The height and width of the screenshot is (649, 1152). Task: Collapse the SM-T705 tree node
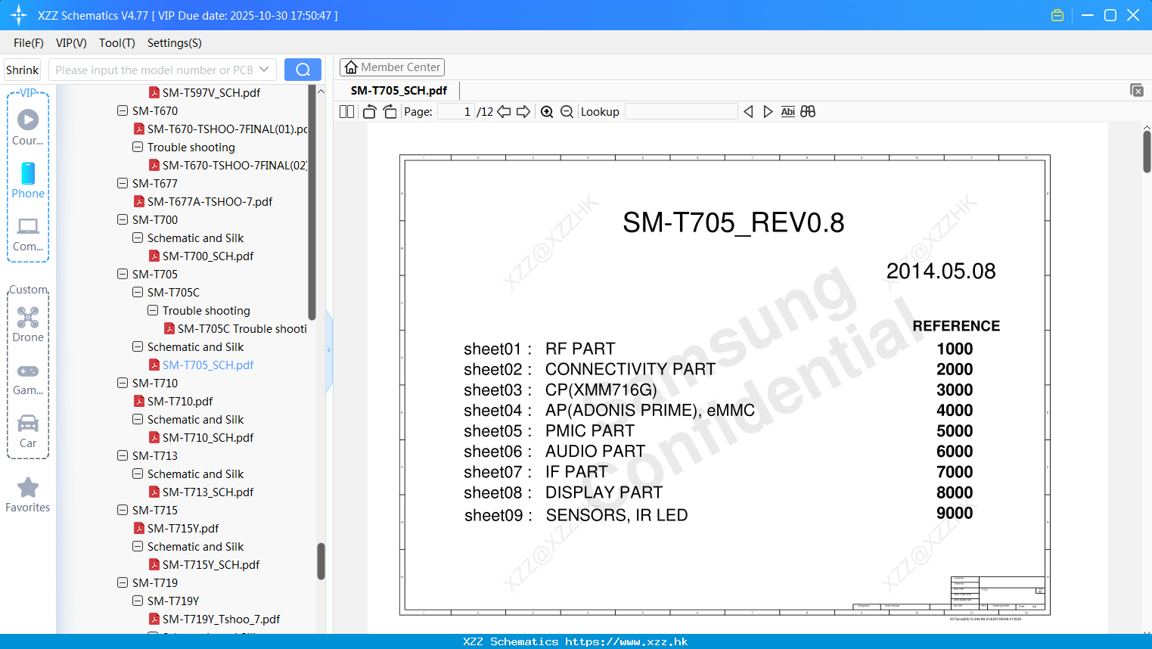pyautogui.click(x=123, y=274)
